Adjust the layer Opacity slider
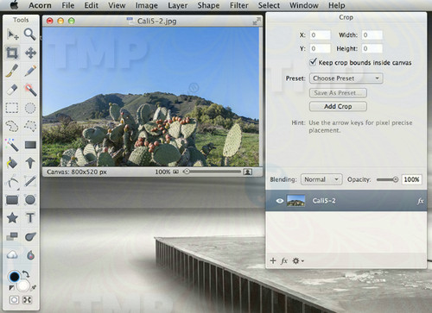 387,179
